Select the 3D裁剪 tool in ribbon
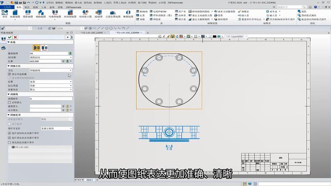Screen dimensions: 331x186 tap(98, 13)
